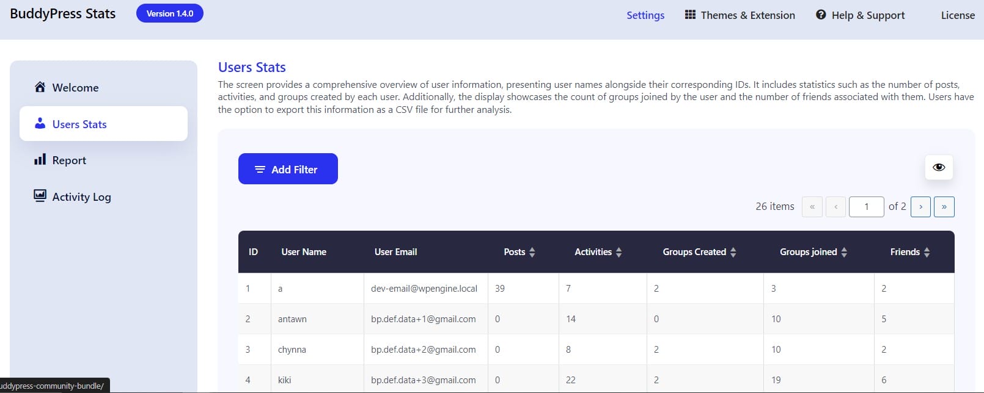Screen dimensions: 984x393
Task: Open Report in the sidebar
Action: click(69, 160)
